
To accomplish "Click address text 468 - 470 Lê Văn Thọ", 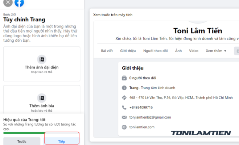I will 181,98.
